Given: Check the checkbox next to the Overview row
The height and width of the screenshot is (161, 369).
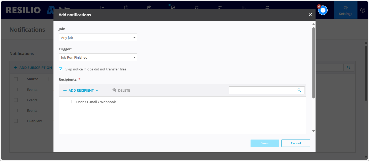Looking at the screenshot, I should [x=15, y=121].
